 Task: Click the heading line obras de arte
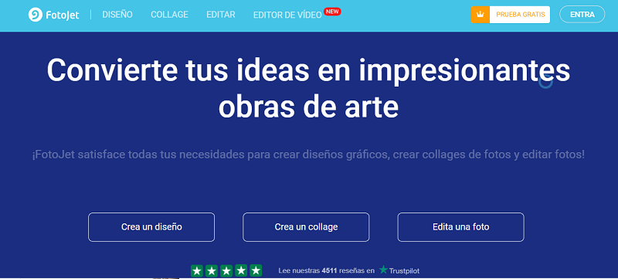click(x=308, y=107)
